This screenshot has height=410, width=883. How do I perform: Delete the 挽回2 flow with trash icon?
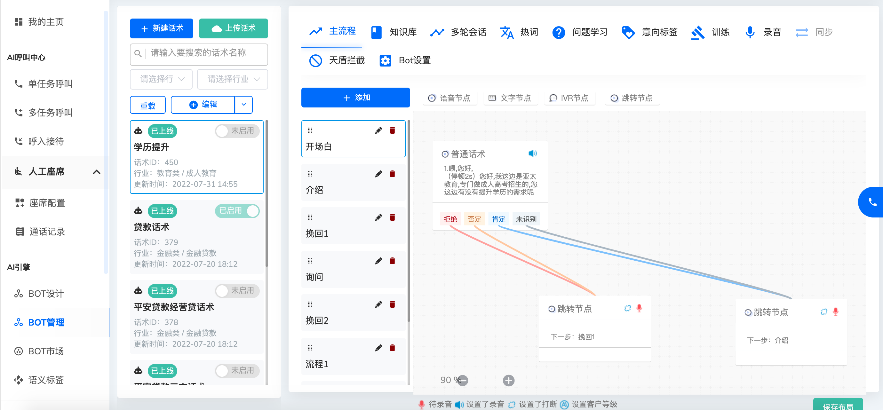click(x=393, y=304)
